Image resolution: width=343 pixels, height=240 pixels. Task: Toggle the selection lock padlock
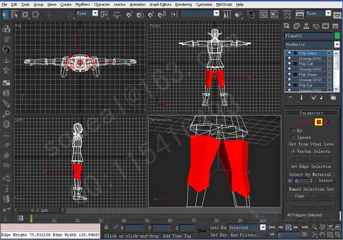click(x=106, y=227)
